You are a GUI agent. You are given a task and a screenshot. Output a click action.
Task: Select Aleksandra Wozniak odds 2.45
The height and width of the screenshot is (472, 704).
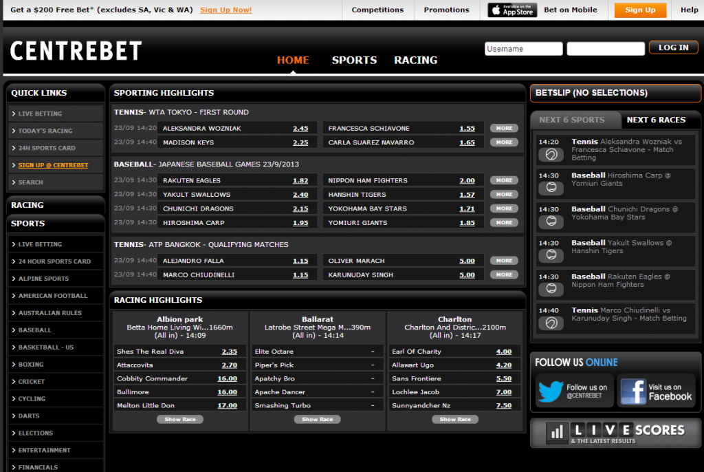pos(300,129)
